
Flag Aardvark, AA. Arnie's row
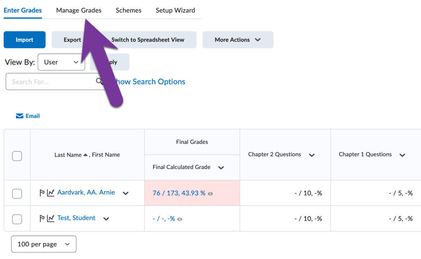tap(42, 192)
